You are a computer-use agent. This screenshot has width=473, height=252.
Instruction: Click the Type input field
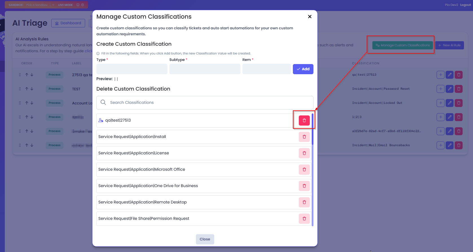tap(132, 69)
